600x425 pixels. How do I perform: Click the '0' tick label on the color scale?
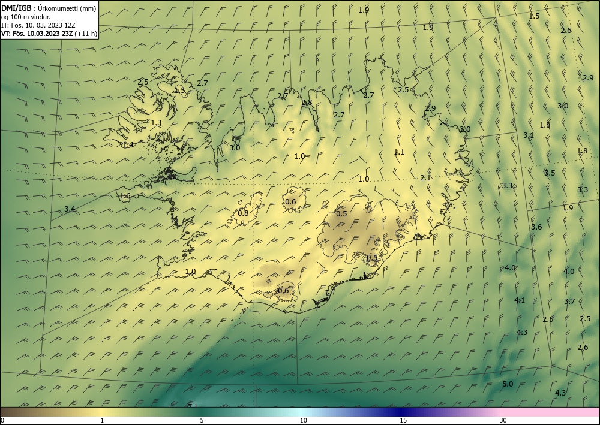click(x=2, y=421)
